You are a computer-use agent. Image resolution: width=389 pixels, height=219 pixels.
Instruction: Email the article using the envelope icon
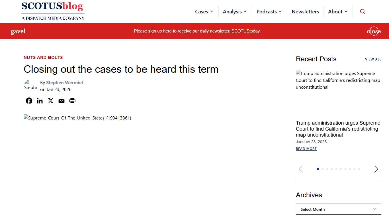click(61, 100)
